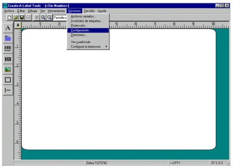Click the greyed Print toolbar icon
Screen dimensions: 233x168
[x=28, y=18]
